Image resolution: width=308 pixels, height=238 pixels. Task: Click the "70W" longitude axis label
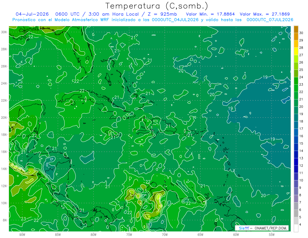pos(165,235)
